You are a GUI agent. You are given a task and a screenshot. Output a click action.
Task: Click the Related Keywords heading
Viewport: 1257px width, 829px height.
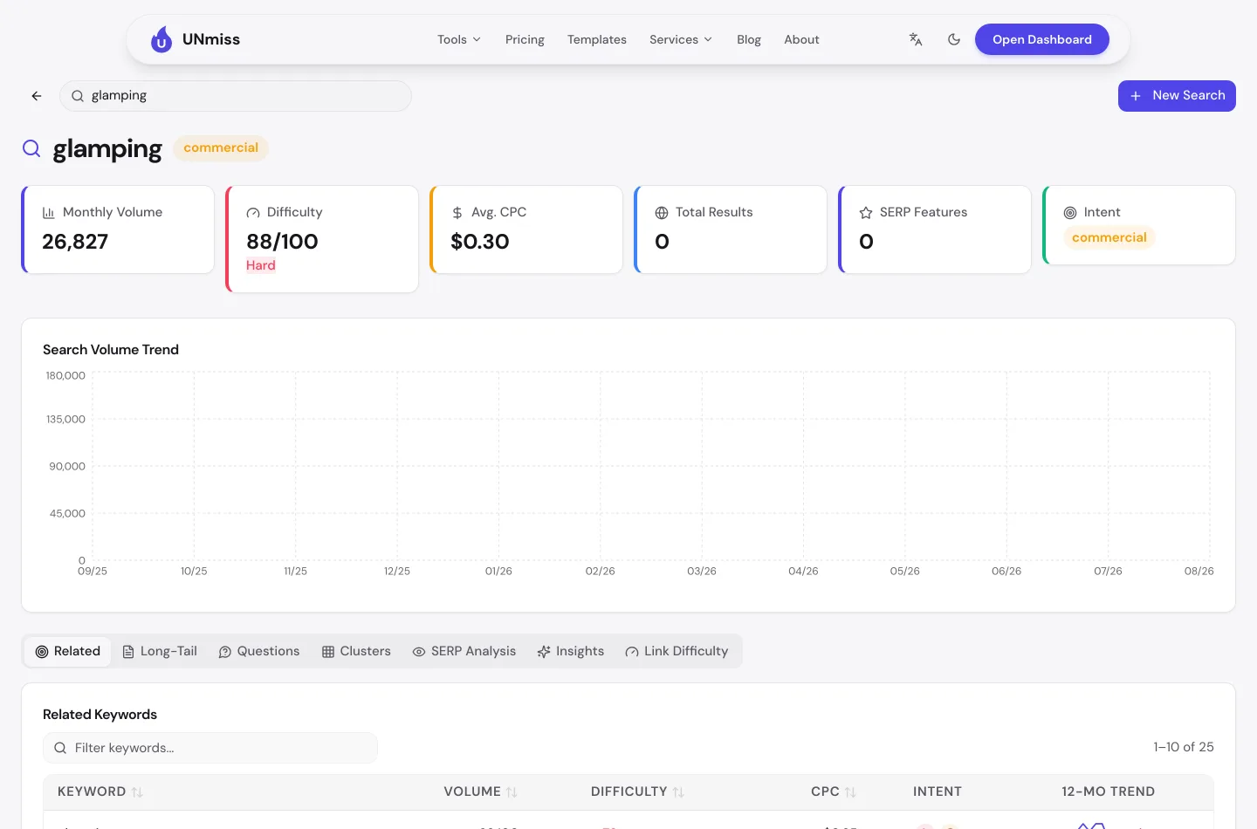[x=100, y=715]
